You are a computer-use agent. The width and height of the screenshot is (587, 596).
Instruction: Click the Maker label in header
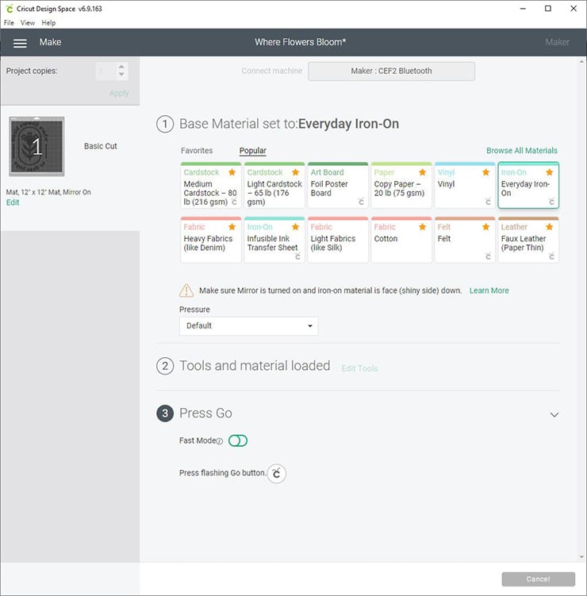[557, 42]
